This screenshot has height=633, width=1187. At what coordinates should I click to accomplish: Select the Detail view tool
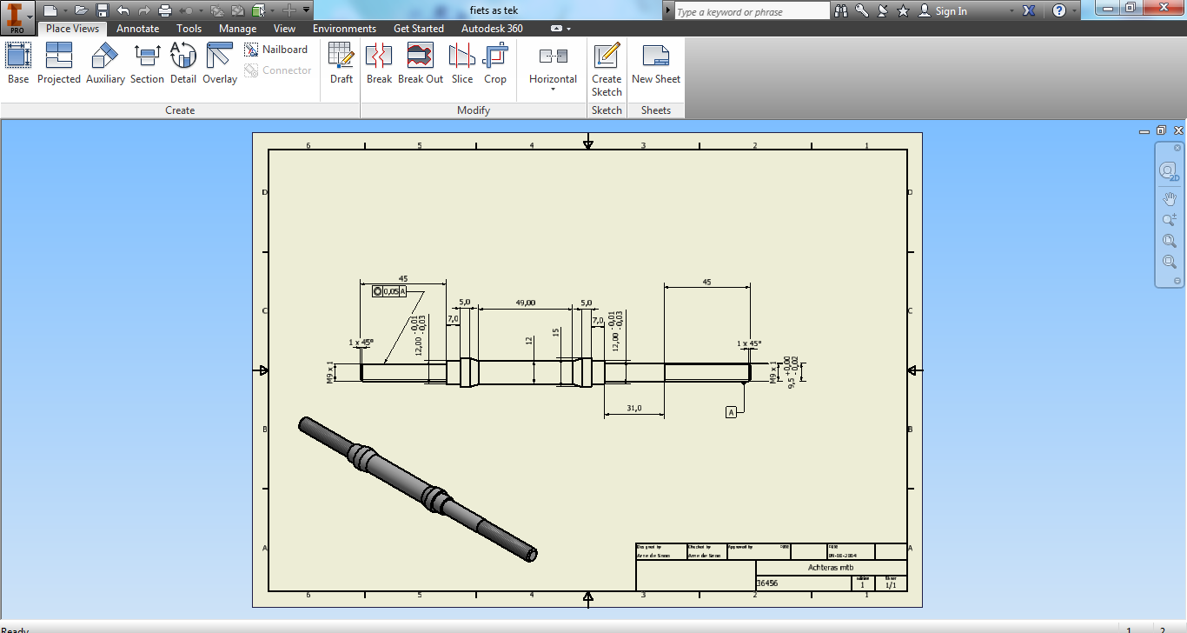click(x=183, y=63)
